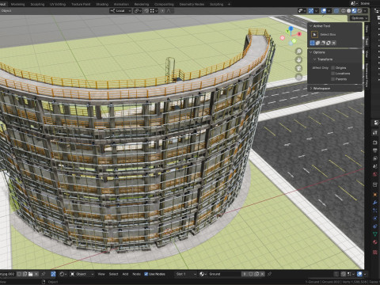Toggle X-ray mode in viewport header
380x285 pixels.
click(336, 11)
